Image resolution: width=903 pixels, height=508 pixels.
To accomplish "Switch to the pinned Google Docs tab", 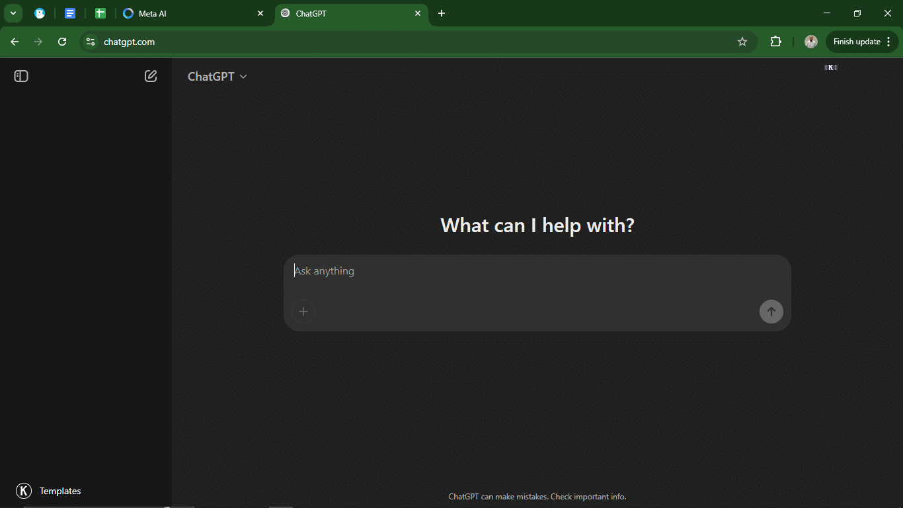I will click(x=70, y=13).
